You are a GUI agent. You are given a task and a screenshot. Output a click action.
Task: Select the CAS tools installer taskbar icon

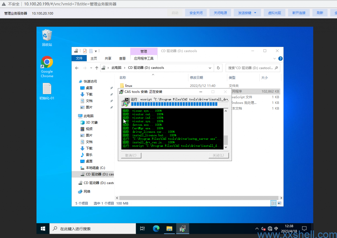pos(182,228)
